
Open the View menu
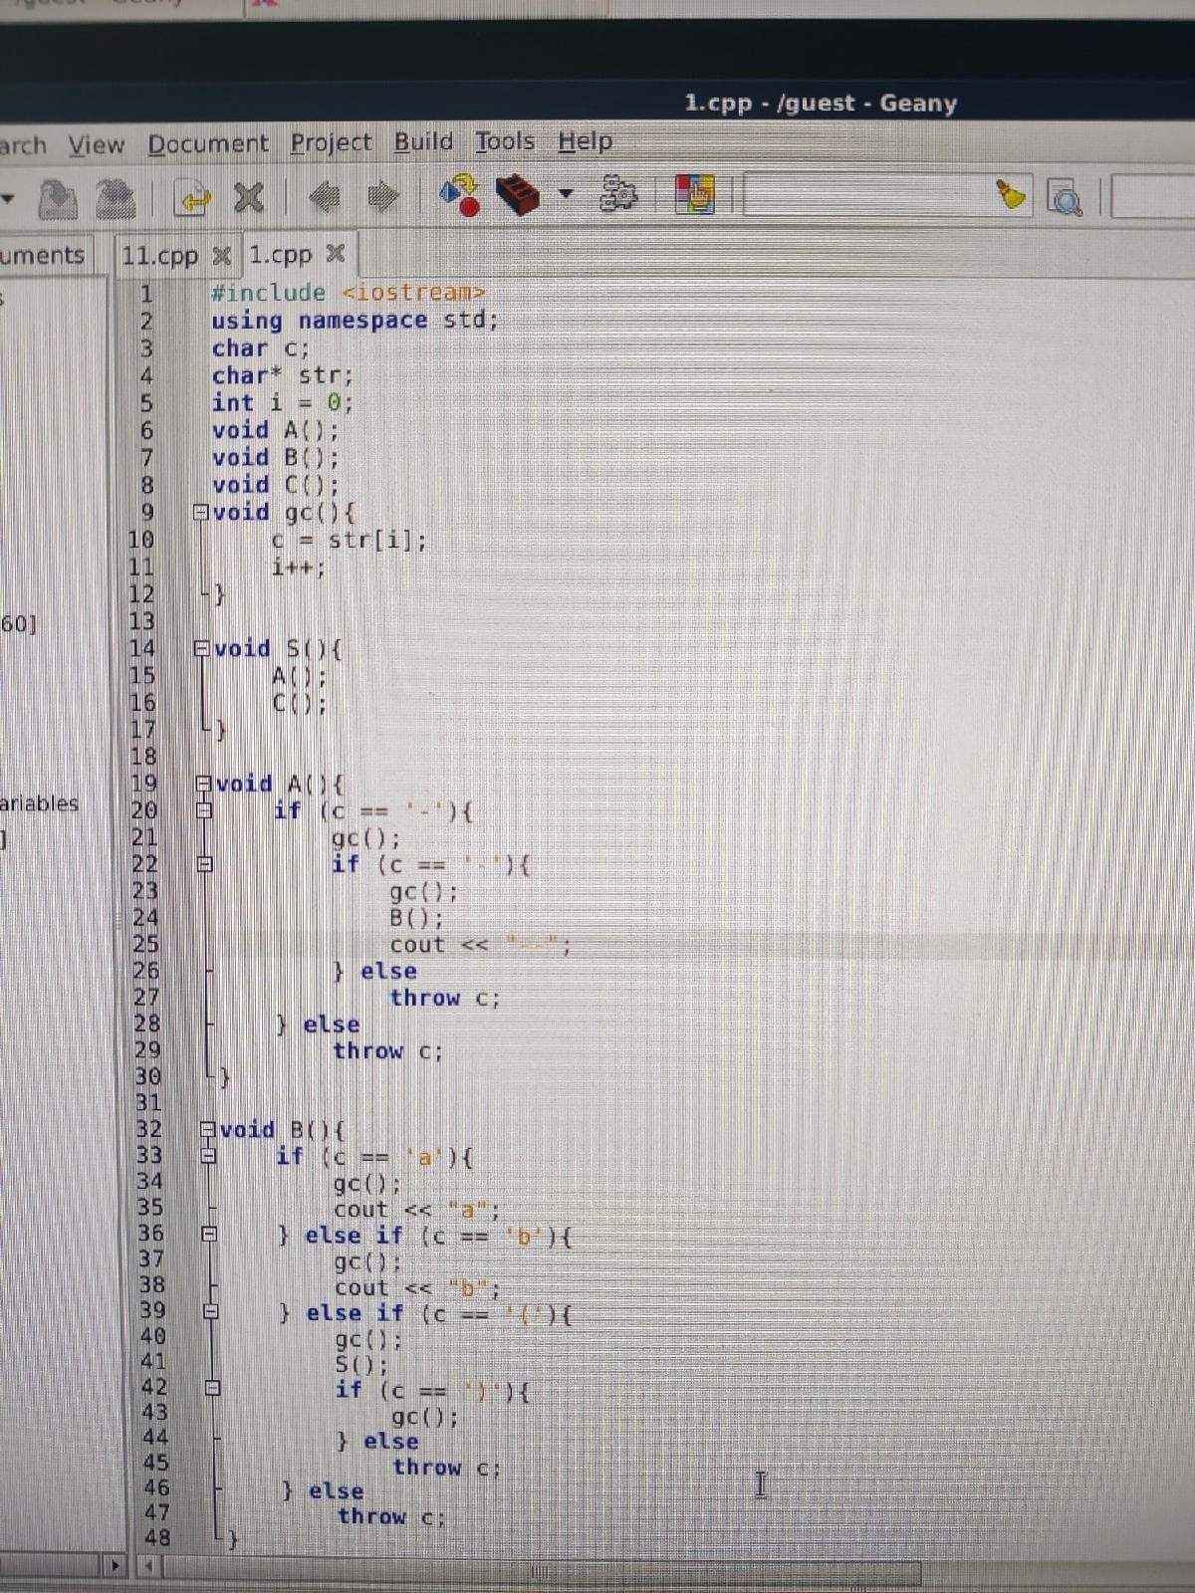pos(97,145)
